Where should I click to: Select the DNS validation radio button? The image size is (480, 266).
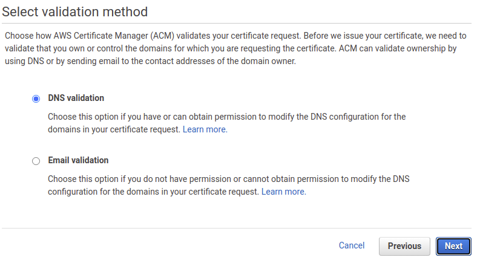click(36, 99)
